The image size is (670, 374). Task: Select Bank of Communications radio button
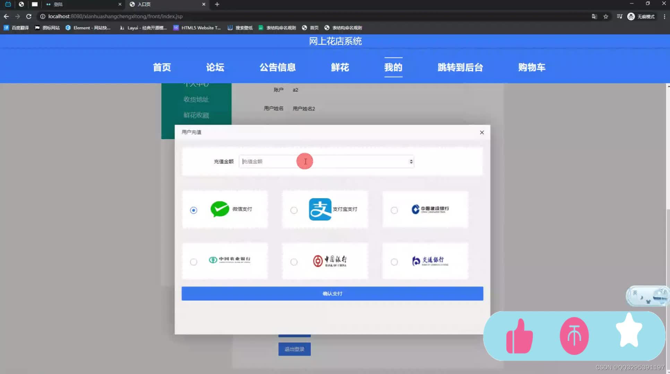[394, 262]
